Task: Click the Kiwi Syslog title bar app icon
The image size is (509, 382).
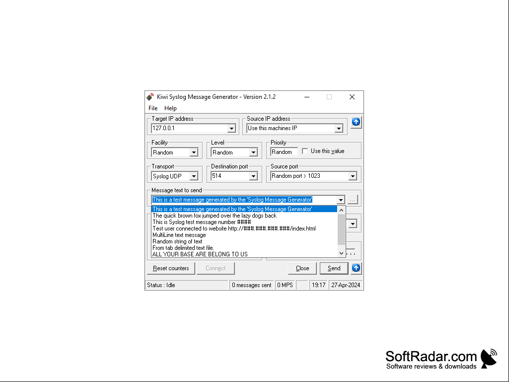Action: point(149,97)
